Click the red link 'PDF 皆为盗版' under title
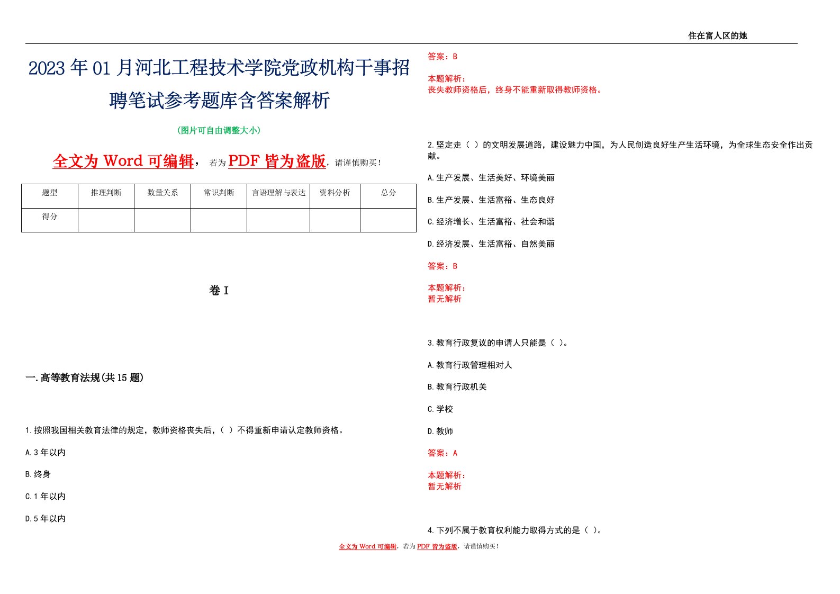 (x=277, y=161)
